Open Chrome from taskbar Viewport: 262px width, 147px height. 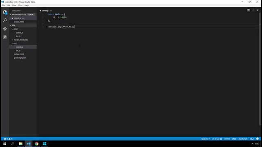pyautogui.click(x=36, y=144)
